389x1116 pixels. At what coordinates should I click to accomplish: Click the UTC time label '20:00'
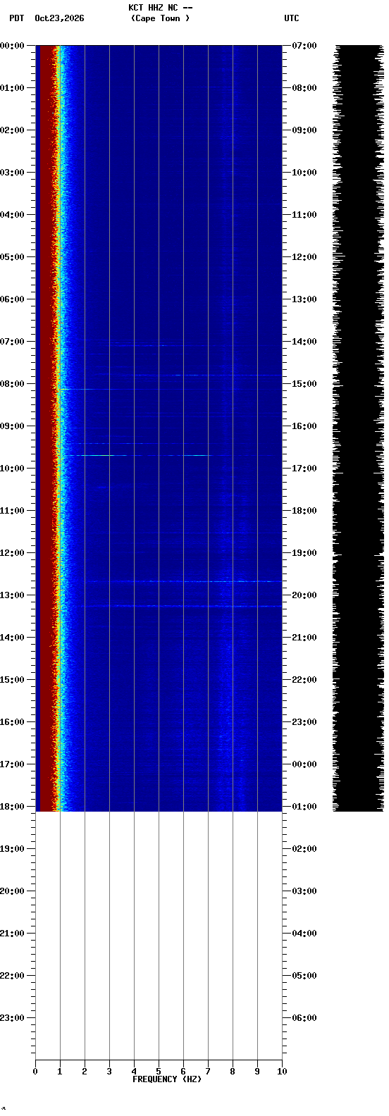(304, 595)
